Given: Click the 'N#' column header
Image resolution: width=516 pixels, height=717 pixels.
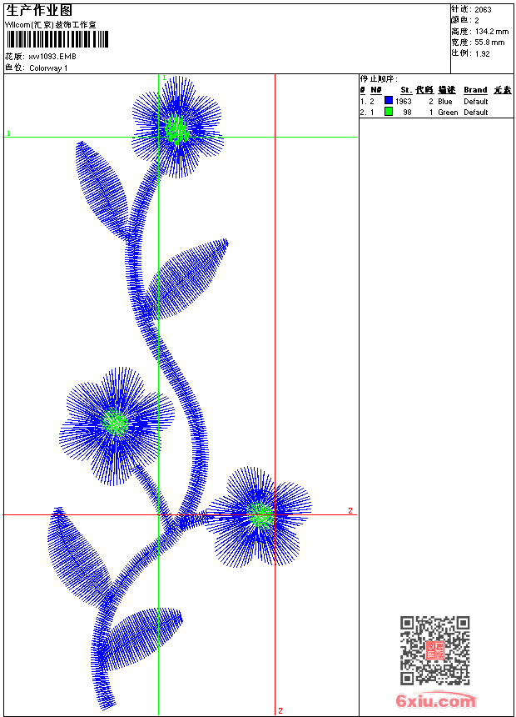Looking at the screenshot, I should (x=376, y=90).
